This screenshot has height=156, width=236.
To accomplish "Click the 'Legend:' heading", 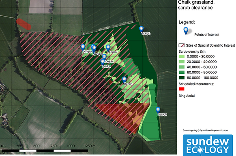I will pyautogui.click(x=187, y=22).
